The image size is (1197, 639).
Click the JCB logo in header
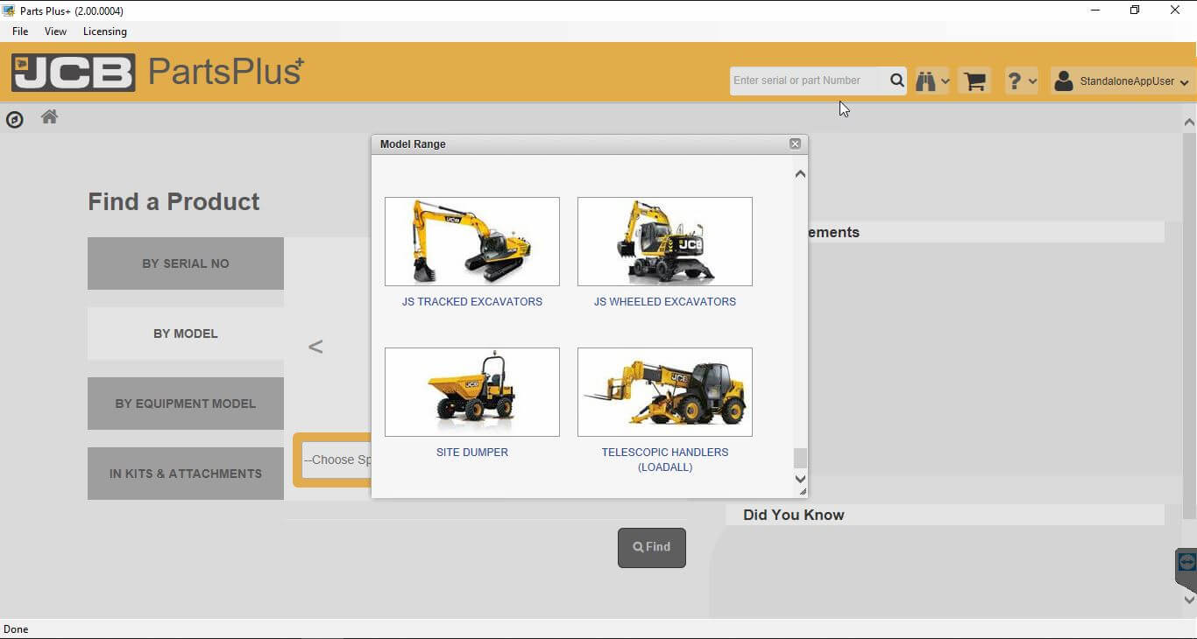74,73
